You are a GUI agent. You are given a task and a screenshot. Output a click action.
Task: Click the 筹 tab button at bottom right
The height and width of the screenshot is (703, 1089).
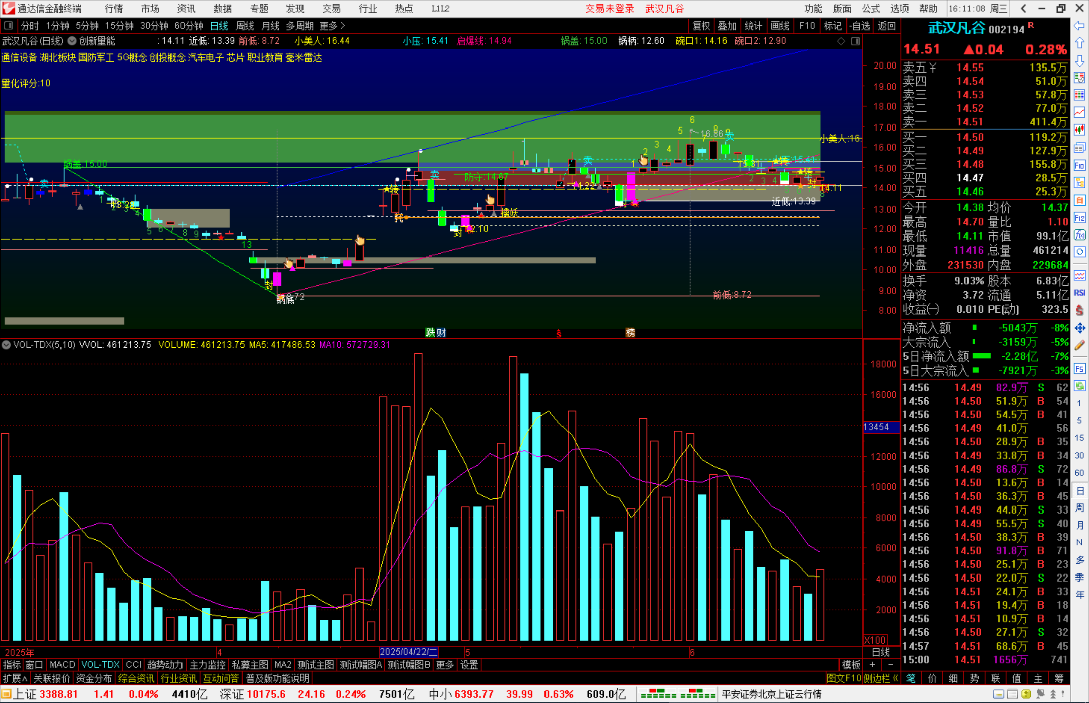(1059, 678)
